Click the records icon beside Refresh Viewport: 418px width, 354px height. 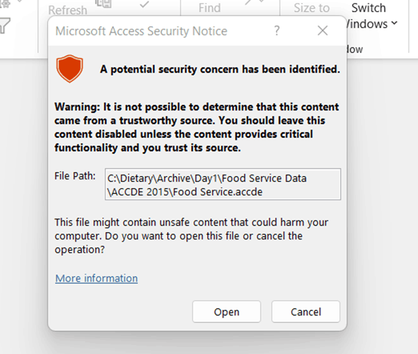pos(102,5)
